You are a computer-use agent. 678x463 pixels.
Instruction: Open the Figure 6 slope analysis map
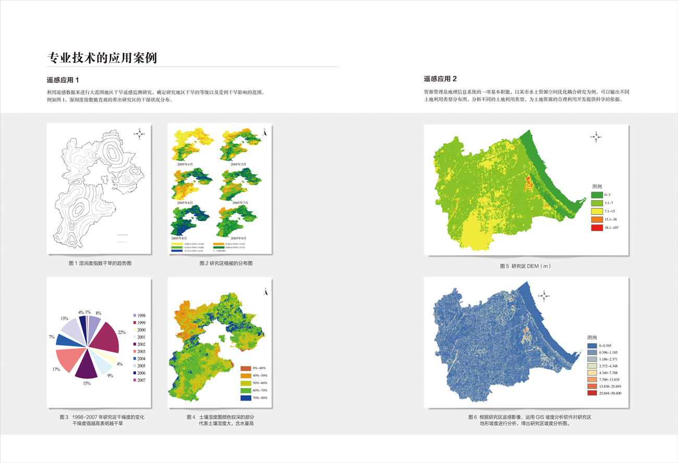(x=527, y=342)
